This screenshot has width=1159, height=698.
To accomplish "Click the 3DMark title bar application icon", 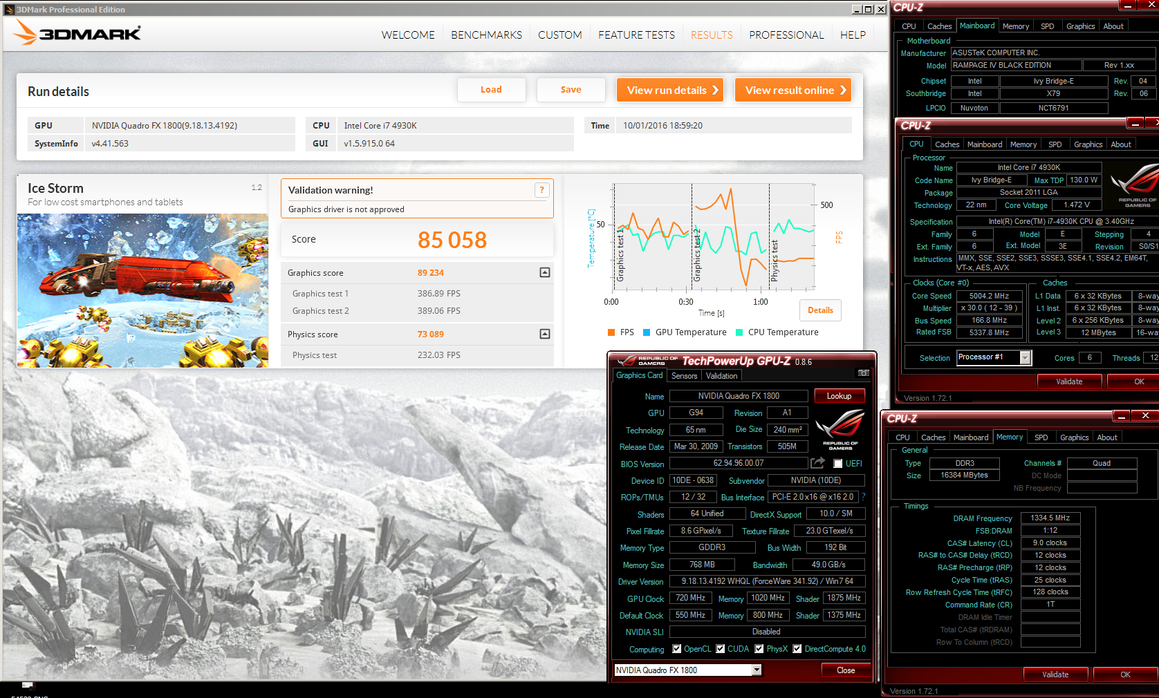I will (9, 10).
